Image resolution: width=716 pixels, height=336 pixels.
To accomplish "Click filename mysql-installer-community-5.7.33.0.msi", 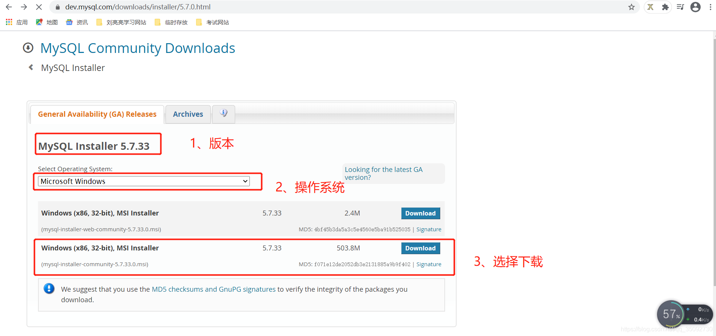I will [95, 264].
